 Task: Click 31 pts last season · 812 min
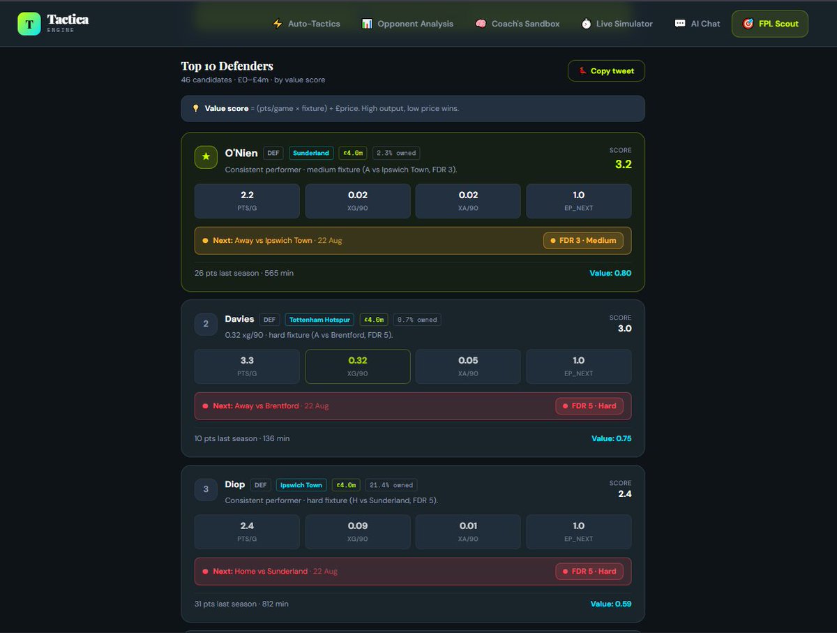point(241,604)
